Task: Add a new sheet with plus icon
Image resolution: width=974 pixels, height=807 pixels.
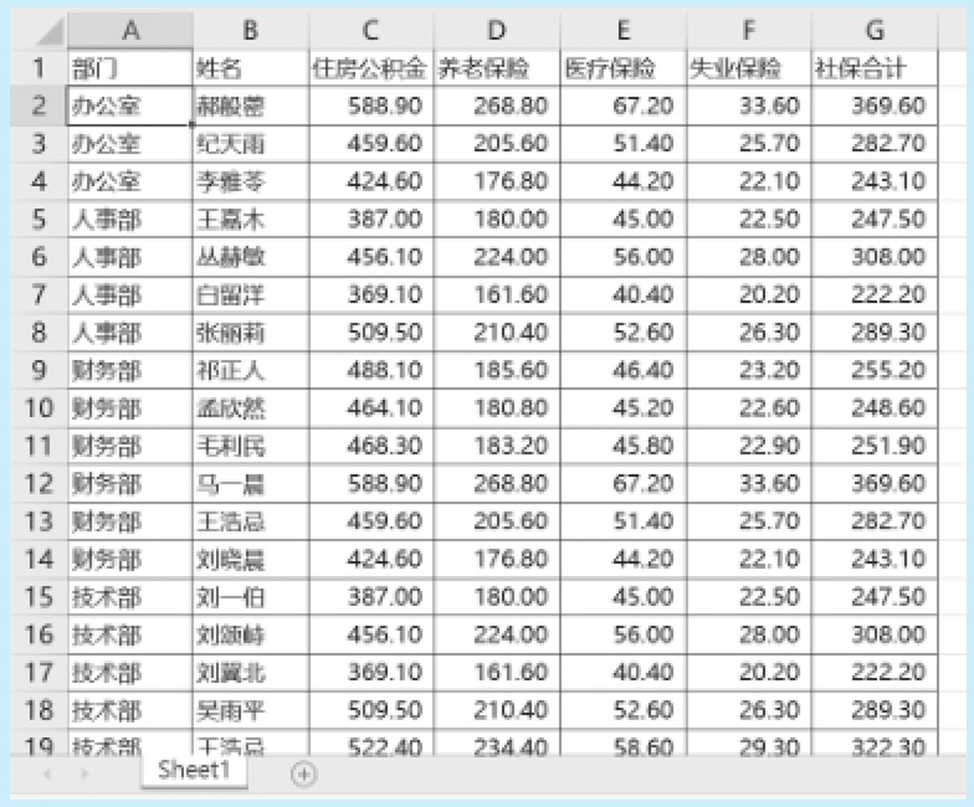Action: coord(304,773)
